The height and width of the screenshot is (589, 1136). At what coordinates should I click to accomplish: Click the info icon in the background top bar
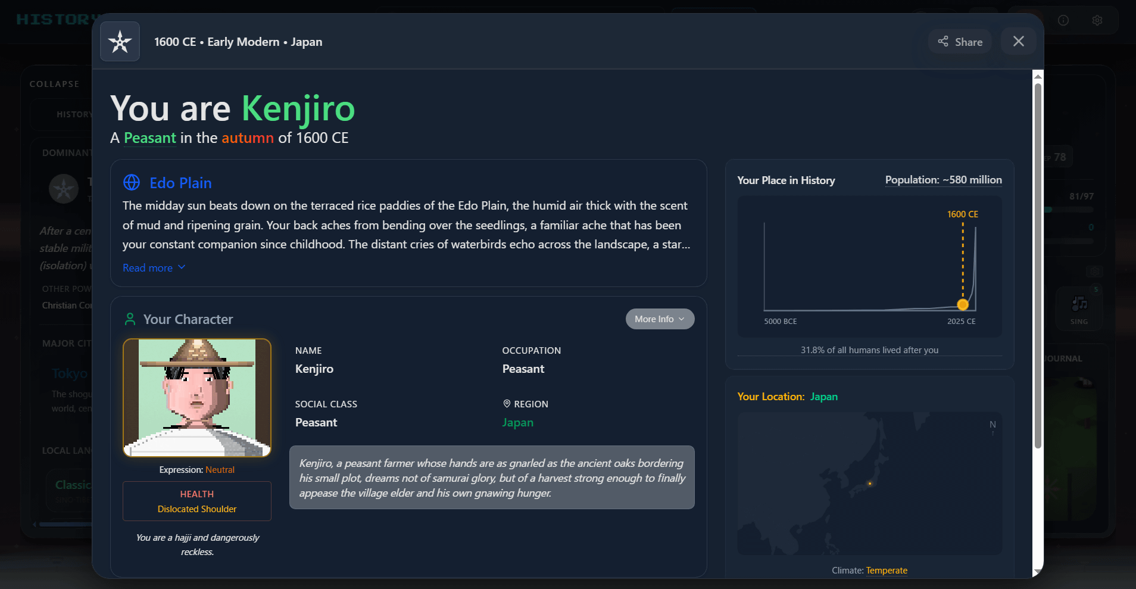click(1063, 20)
